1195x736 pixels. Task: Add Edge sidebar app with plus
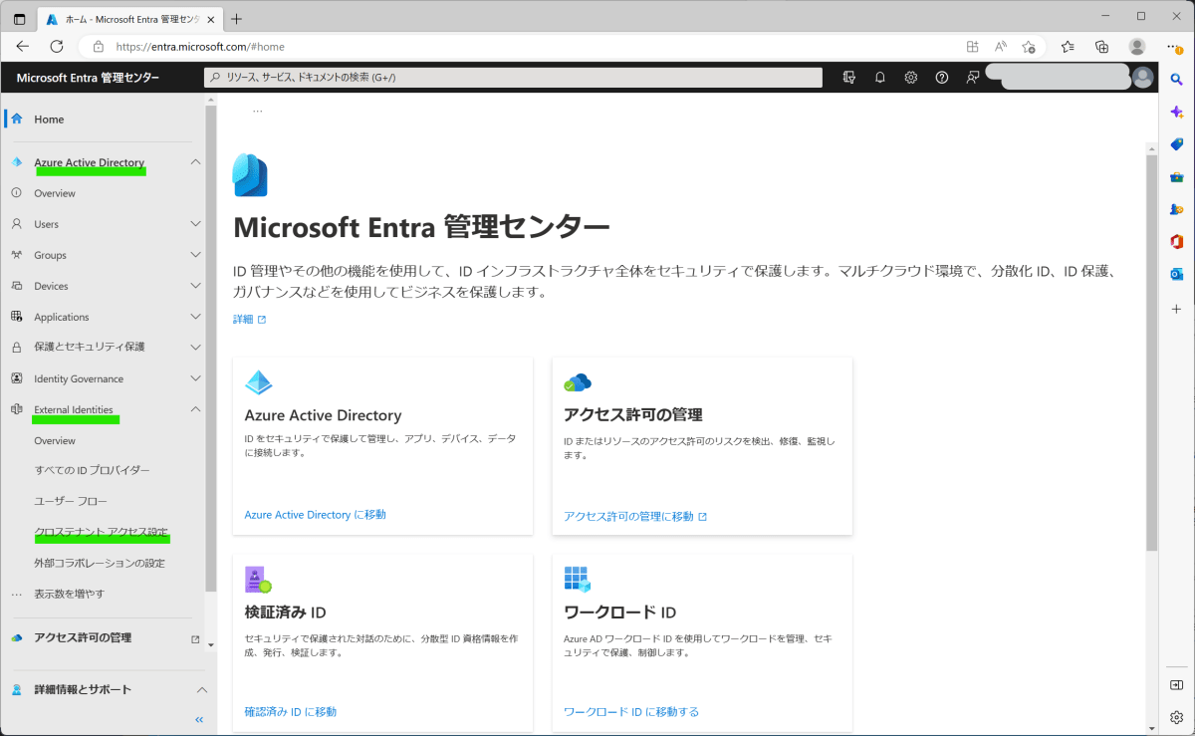pos(1176,309)
